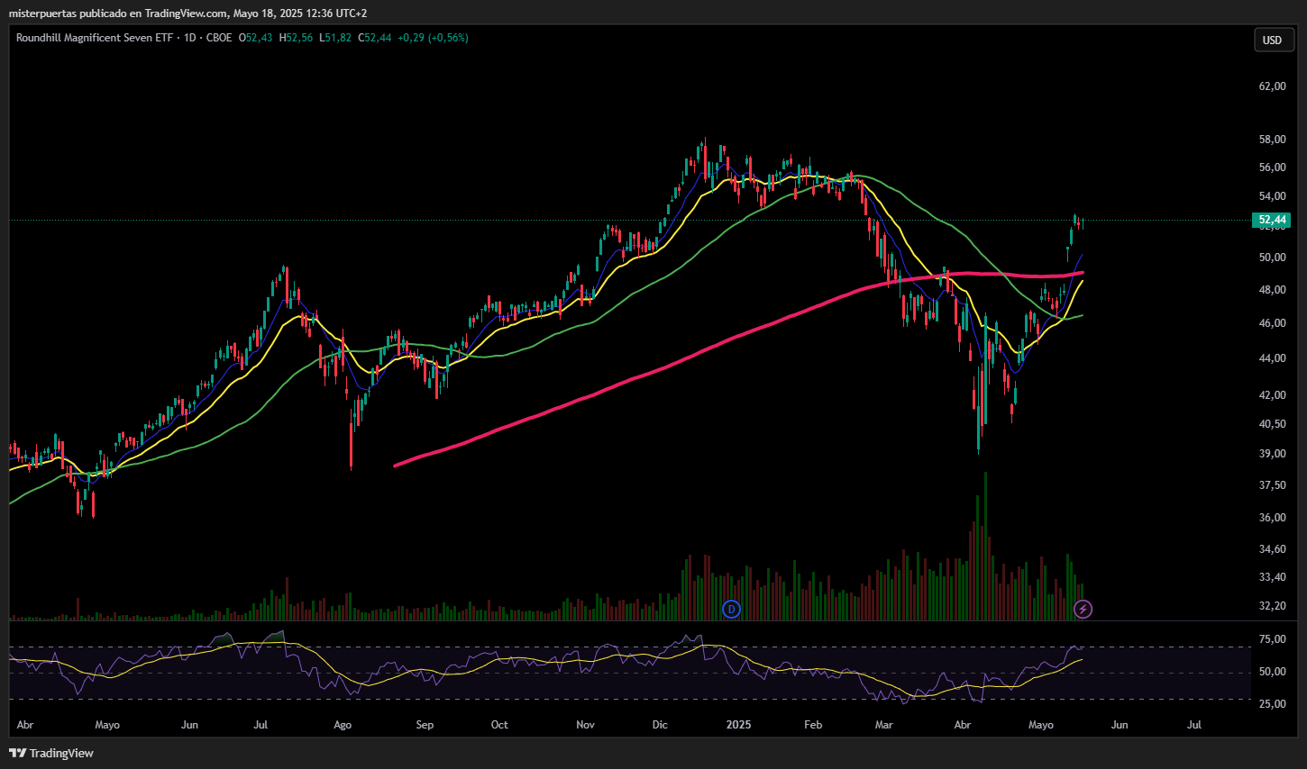Screen dimensions: 1307x769
Task: Click the 75,00 RSI scale label
Action: 1272,639
